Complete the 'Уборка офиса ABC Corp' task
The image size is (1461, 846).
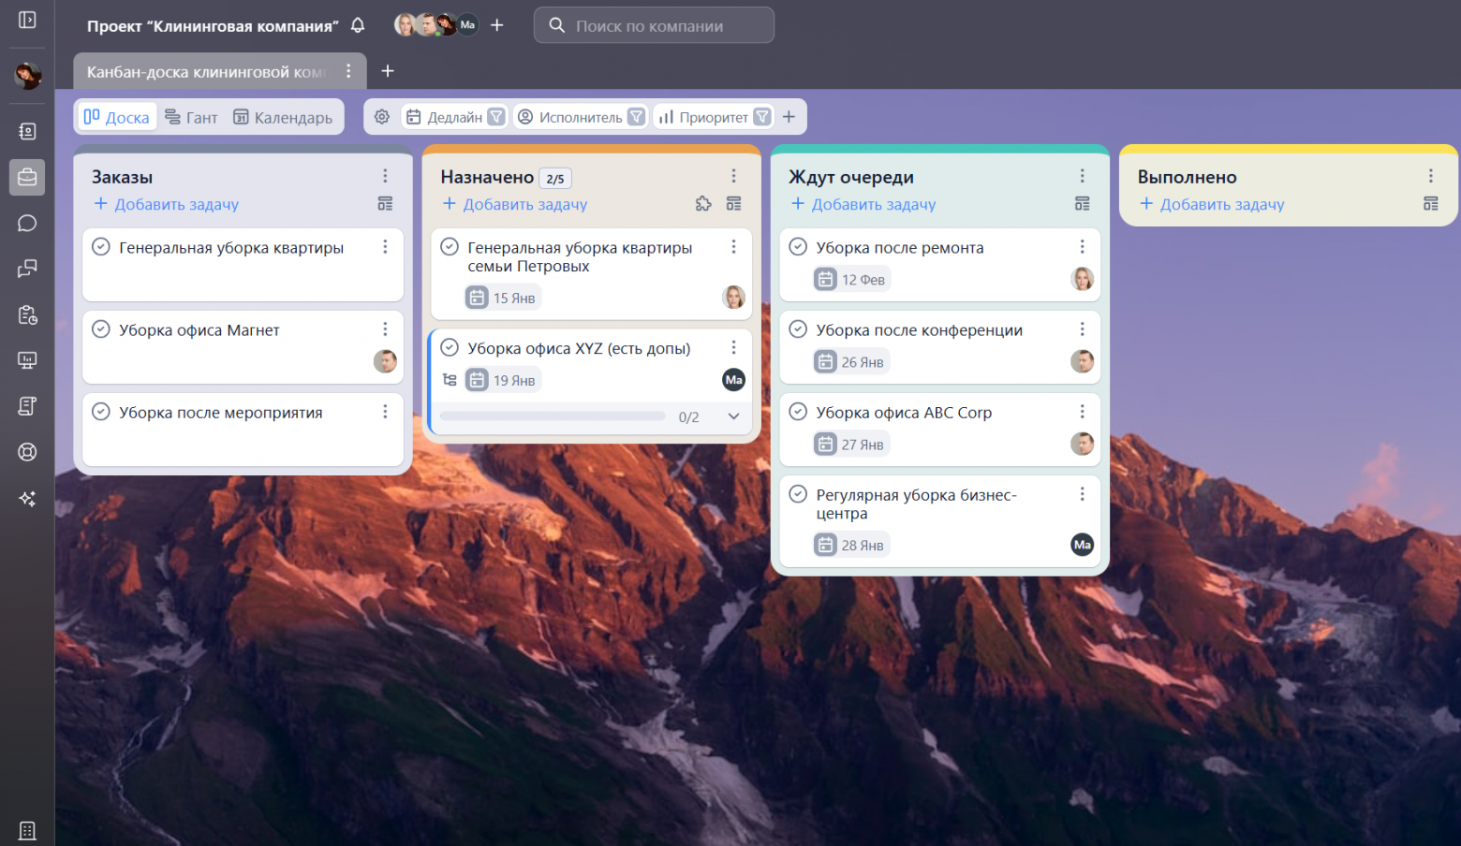pos(798,412)
